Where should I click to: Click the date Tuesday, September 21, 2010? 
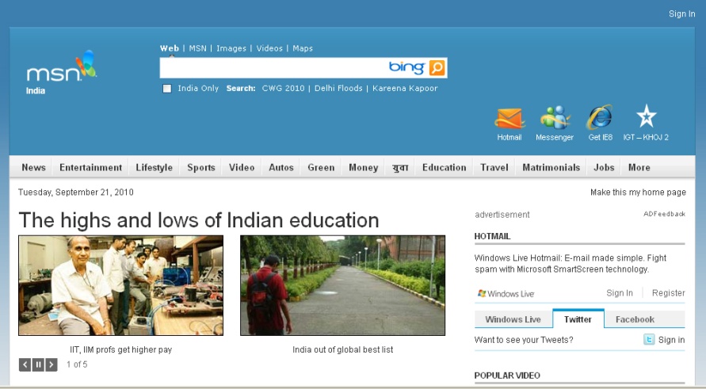(75, 193)
